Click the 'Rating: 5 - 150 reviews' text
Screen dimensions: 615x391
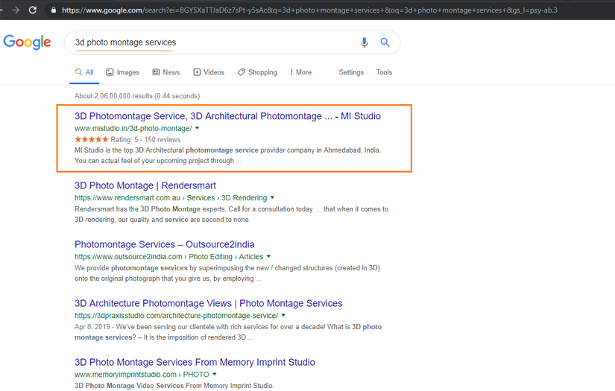coord(145,139)
